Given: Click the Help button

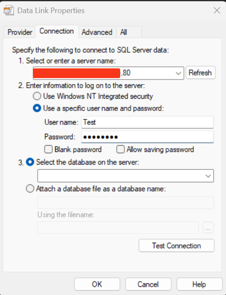Looking at the screenshot, I should pos(199,284).
